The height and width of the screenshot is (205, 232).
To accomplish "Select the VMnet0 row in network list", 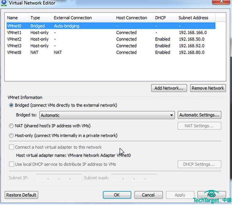I will click(111, 26).
